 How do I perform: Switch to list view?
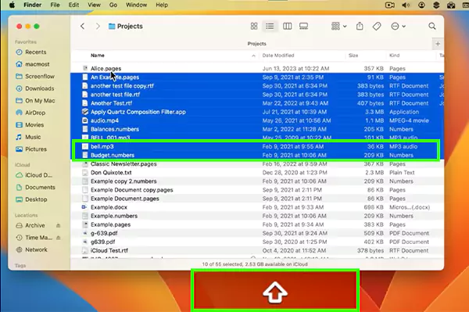click(x=270, y=27)
